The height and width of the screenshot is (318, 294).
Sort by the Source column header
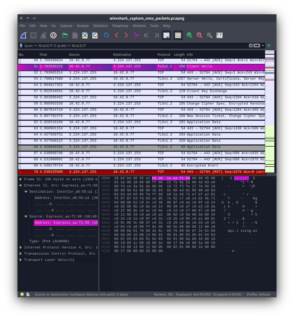click(90, 54)
